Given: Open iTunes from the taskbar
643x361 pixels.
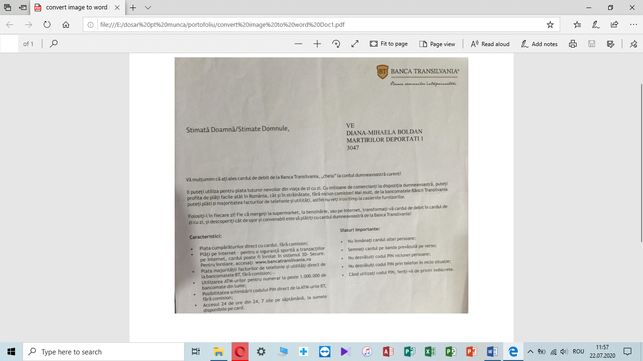Looking at the screenshot, I should 367,352.
